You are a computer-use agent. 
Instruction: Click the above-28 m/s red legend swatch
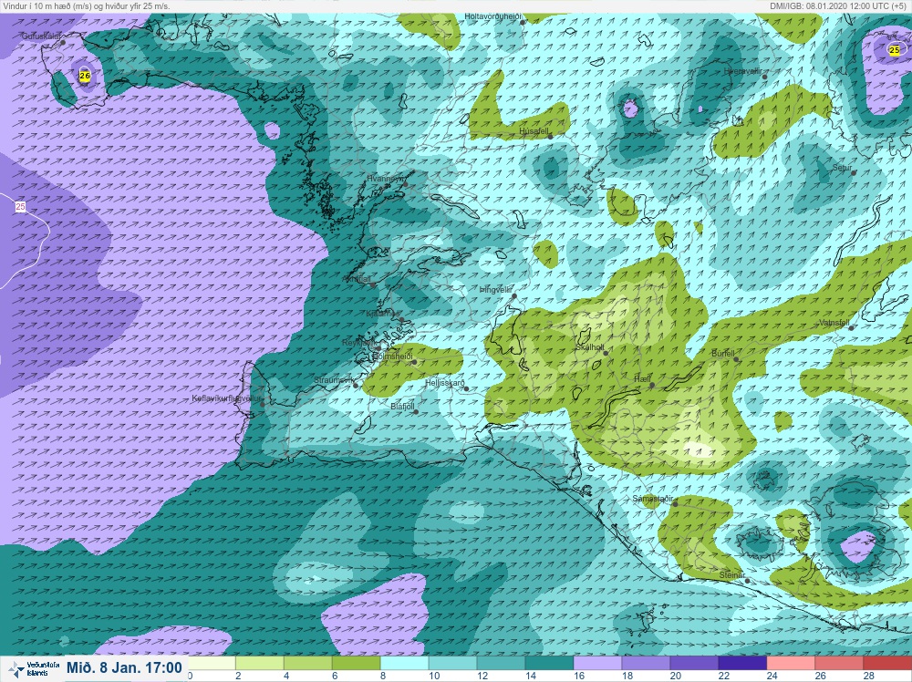[887, 664]
